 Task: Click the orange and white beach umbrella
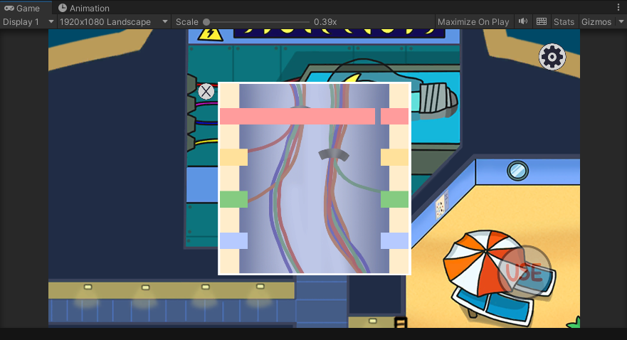click(483, 262)
